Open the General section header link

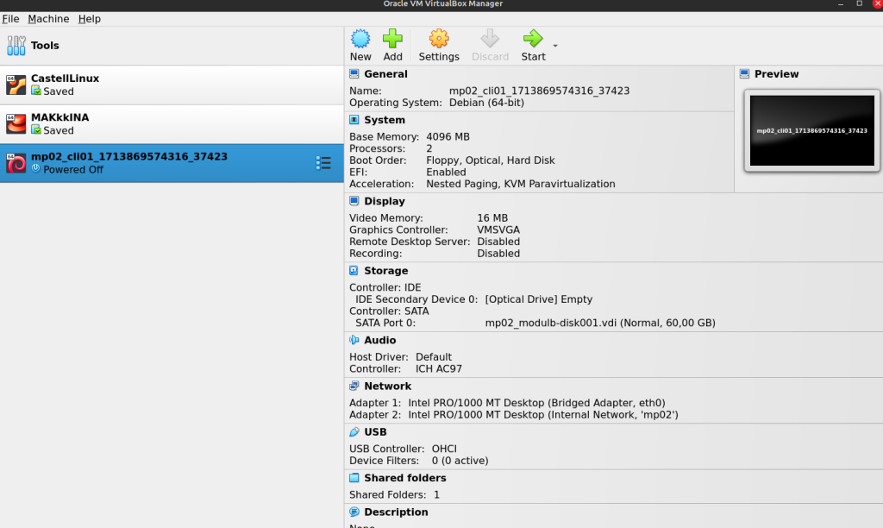click(x=385, y=74)
